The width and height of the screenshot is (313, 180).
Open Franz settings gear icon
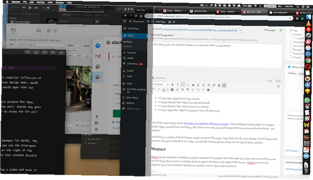click(96, 129)
